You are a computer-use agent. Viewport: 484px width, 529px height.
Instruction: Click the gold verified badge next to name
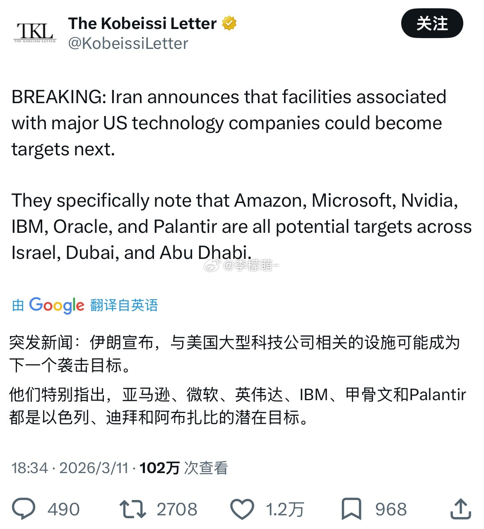point(229,24)
